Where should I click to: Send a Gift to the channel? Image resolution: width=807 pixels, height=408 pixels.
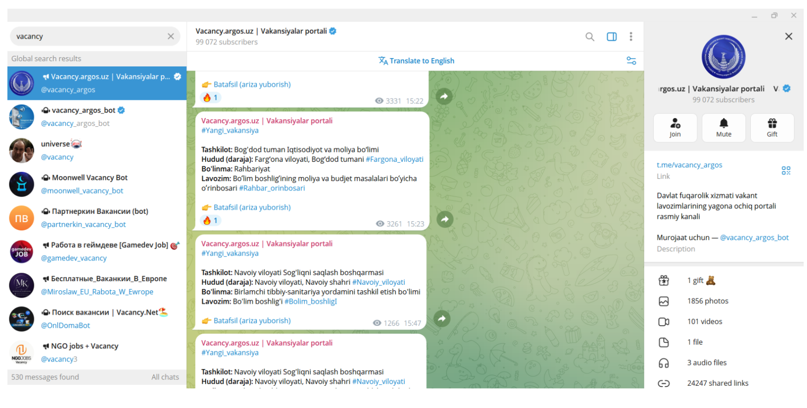[x=772, y=128]
